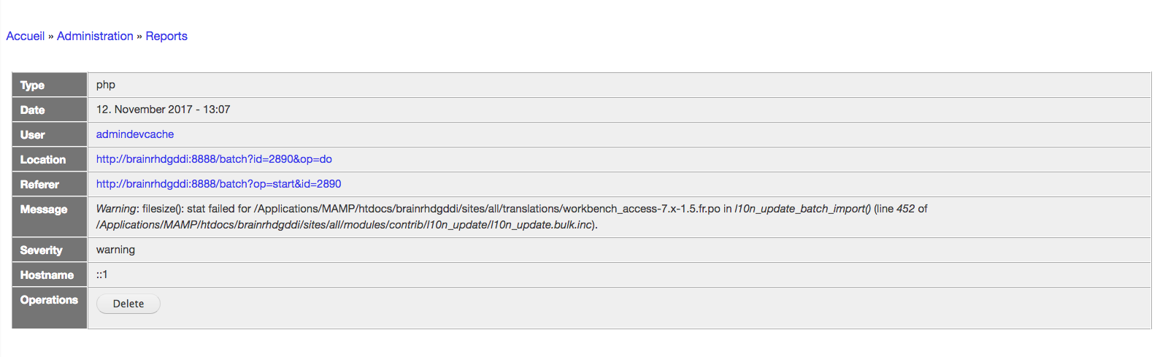Click the Hostname row header label
Screen dimensions: 1160x357
[x=47, y=275]
